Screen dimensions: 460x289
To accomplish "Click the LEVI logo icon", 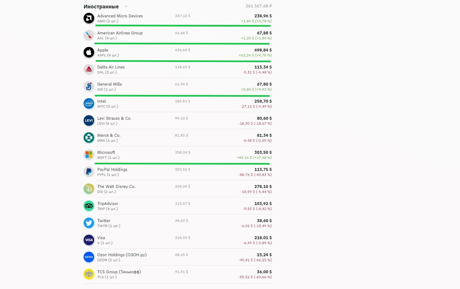I will (89, 121).
